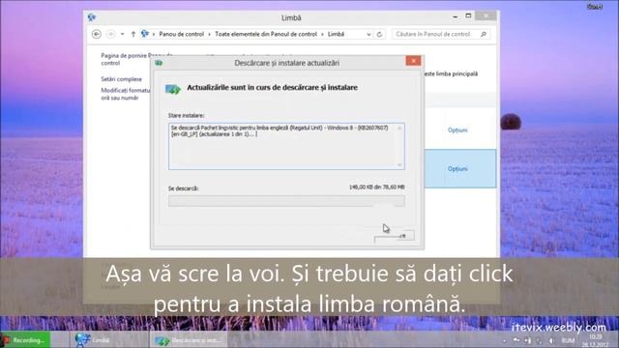The height and width of the screenshot is (348, 619).
Task: Click the update download icon beside heading
Action: pos(172,89)
